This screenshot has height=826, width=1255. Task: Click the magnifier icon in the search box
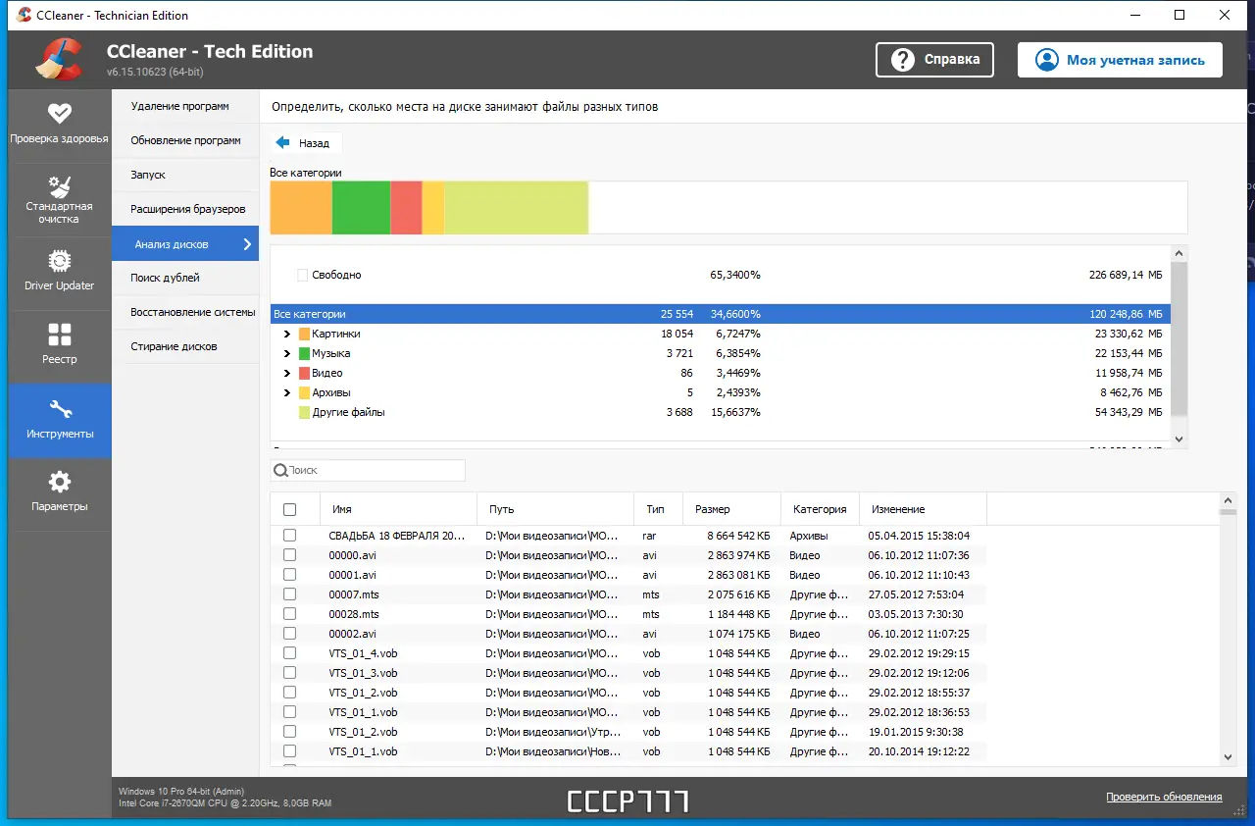pos(280,470)
